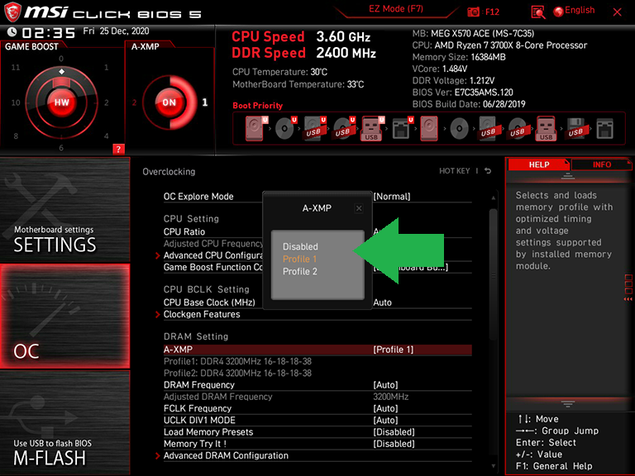Switch to EZ Mode (F7)
The image size is (635, 476).
tap(396, 9)
